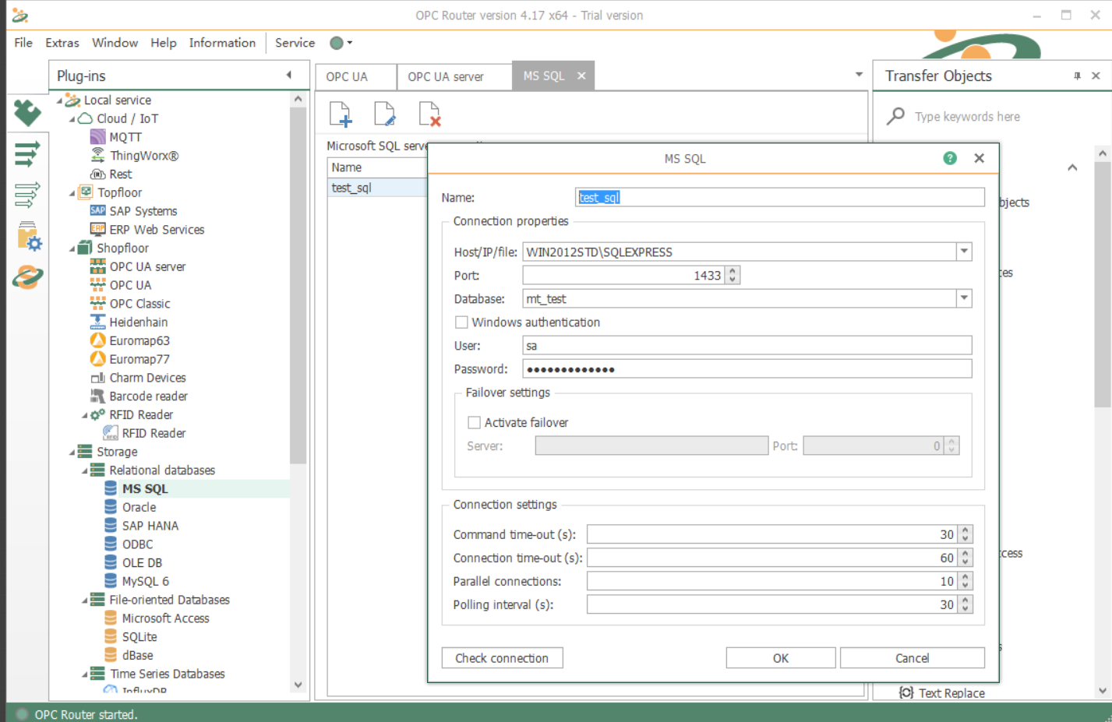Collapse the Relational databases tree node
This screenshot has width=1112, height=722.
[x=85, y=470]
